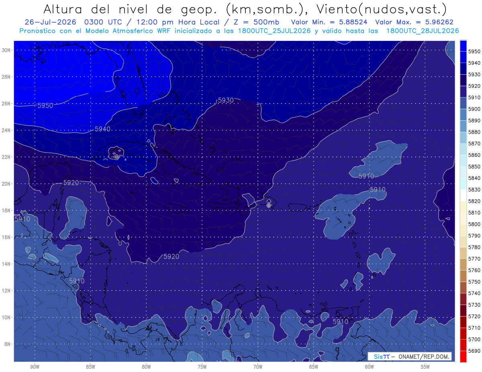Click the 5820 value on the color scale

click(474, 201)
